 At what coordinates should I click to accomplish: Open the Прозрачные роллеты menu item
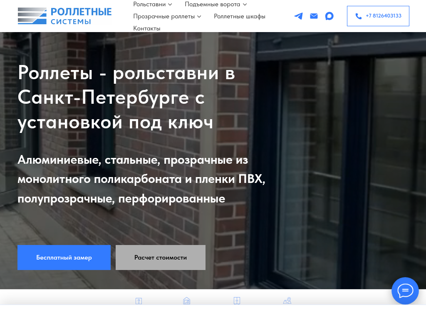[x=164, y=16]
